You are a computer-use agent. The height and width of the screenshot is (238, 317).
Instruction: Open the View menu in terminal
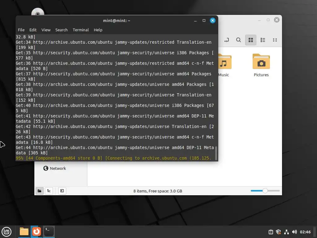(x=46, y=30)
